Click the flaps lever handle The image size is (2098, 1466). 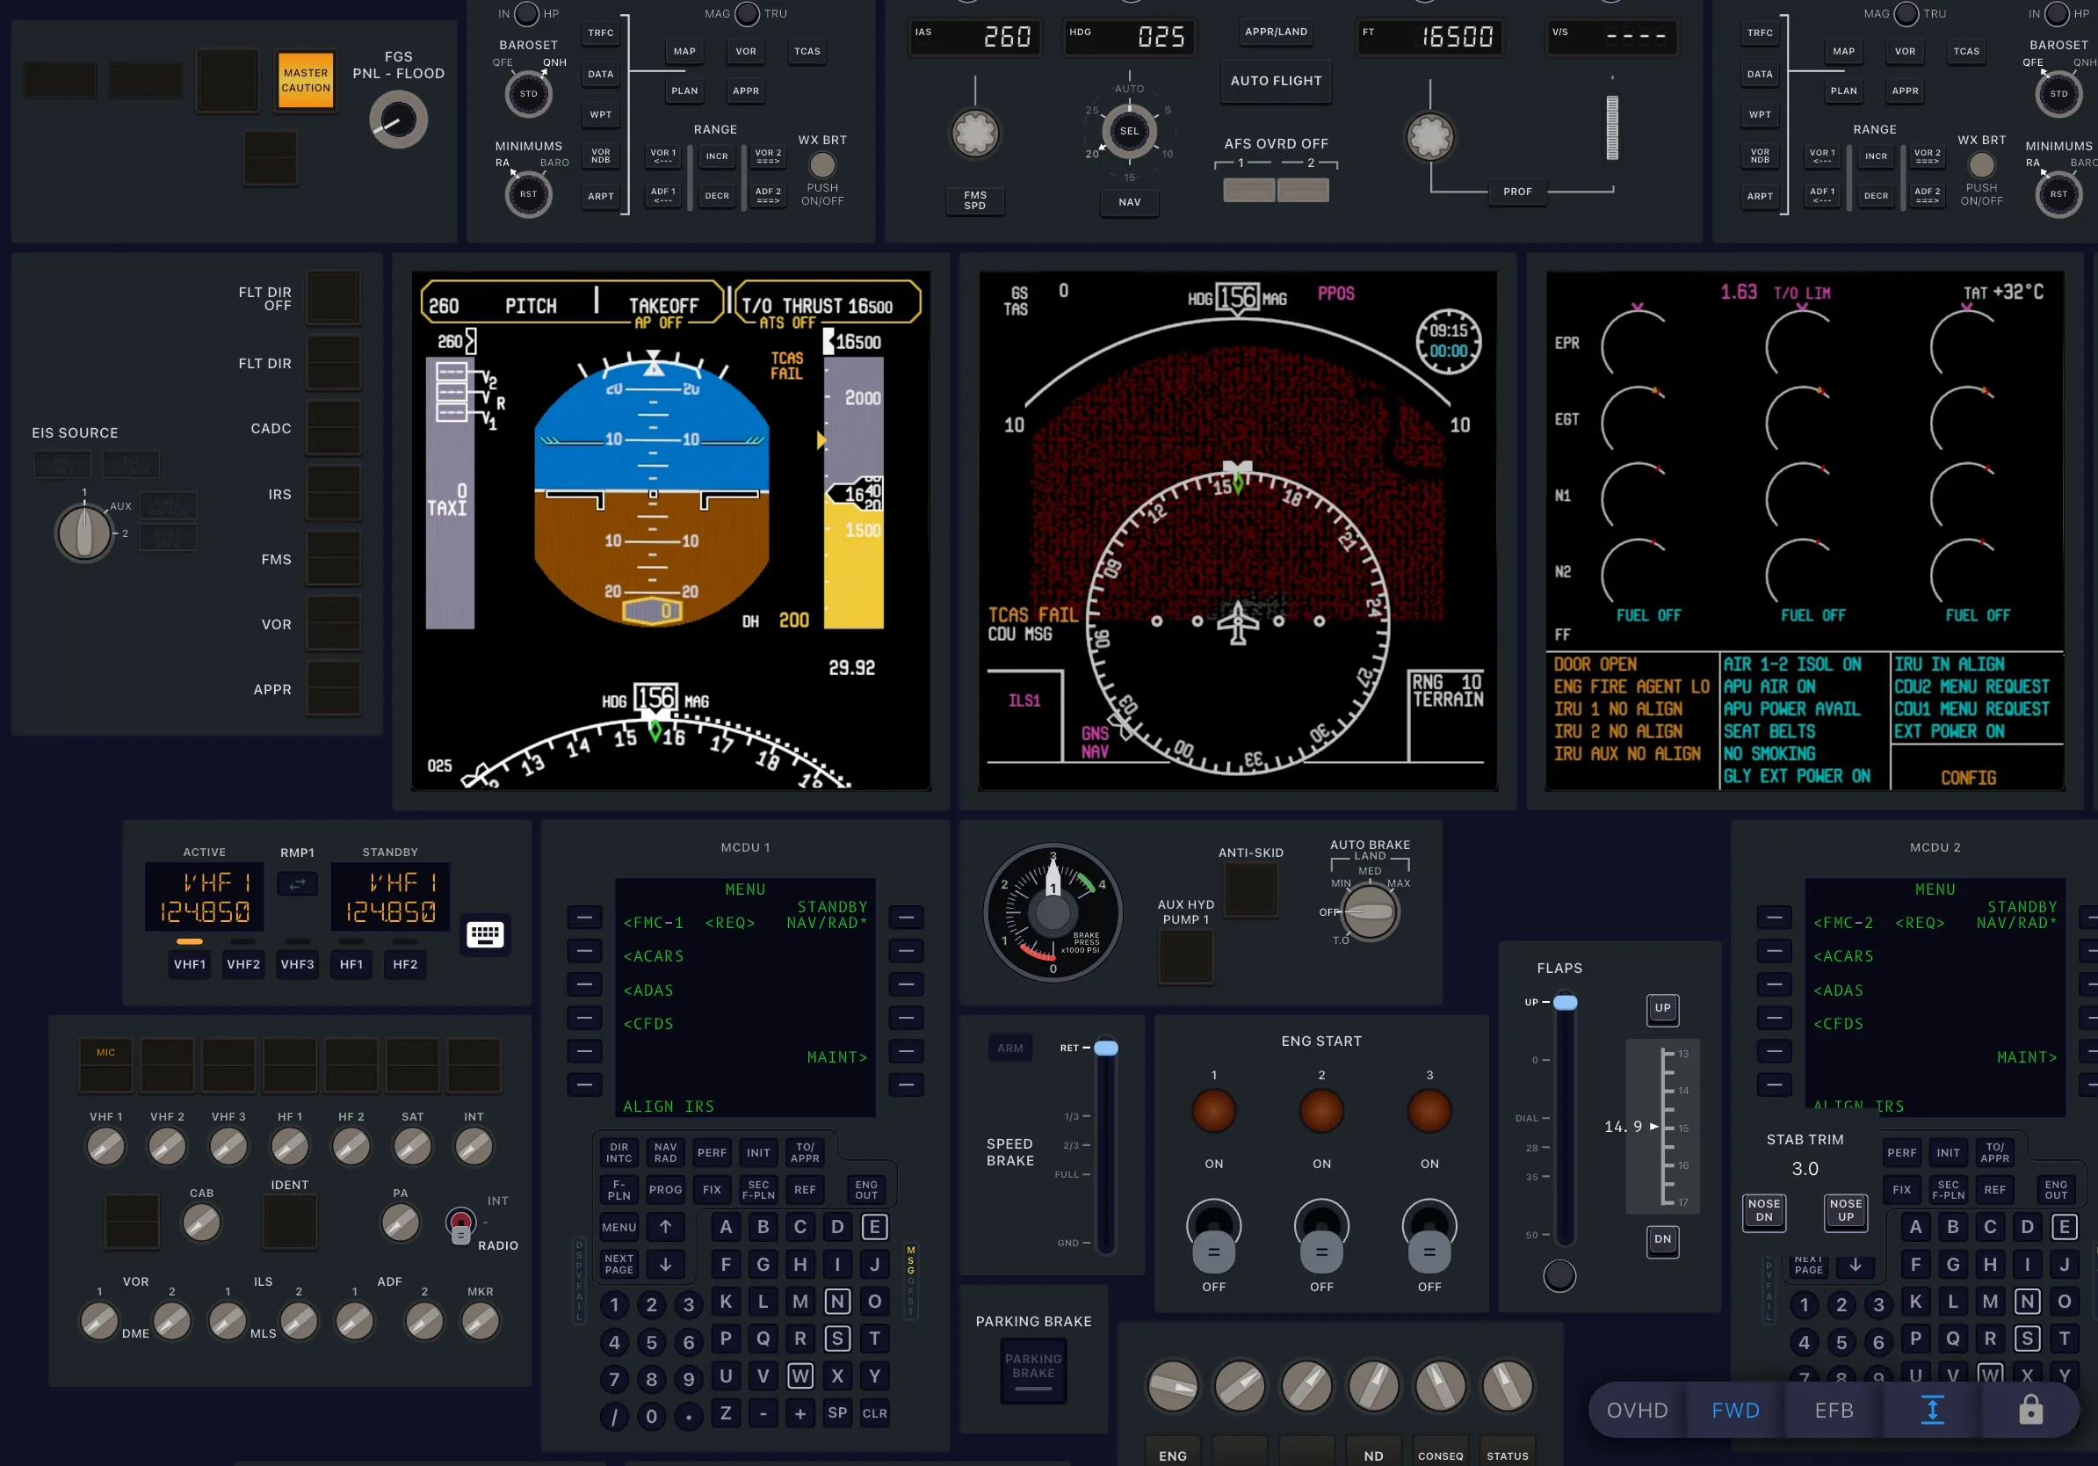pos(1566,1003)
